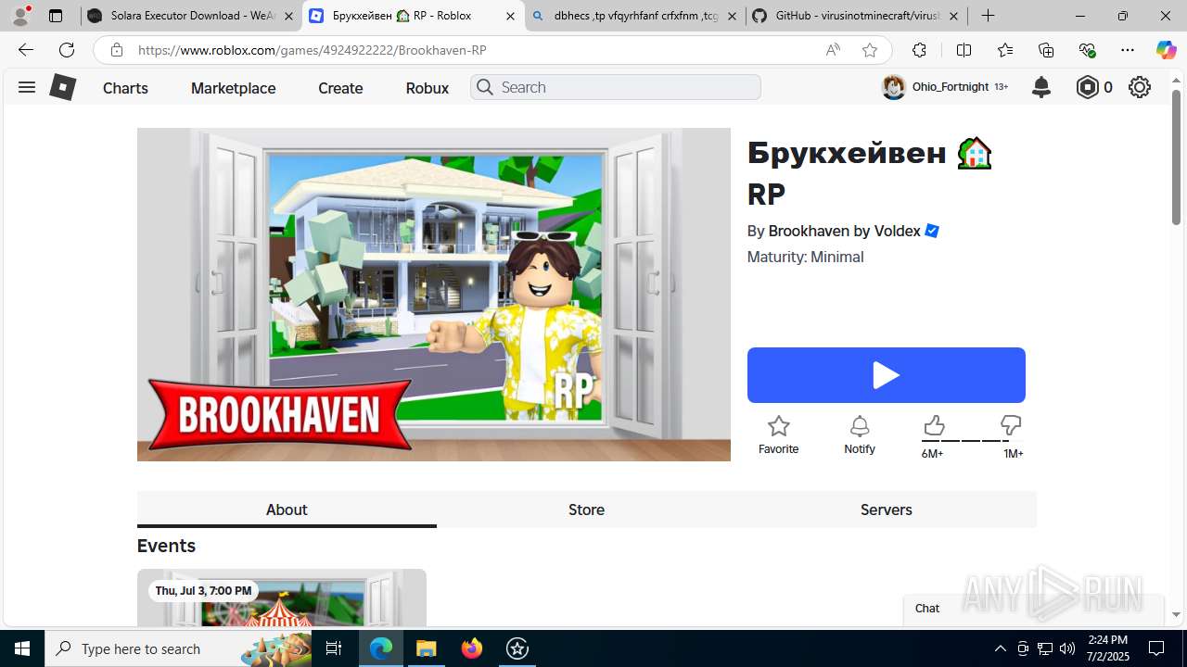Click the page vertical scrollbar thumb
Image resolution: width=1187 pixels, height=667 pixels.
pos(1176,157)
